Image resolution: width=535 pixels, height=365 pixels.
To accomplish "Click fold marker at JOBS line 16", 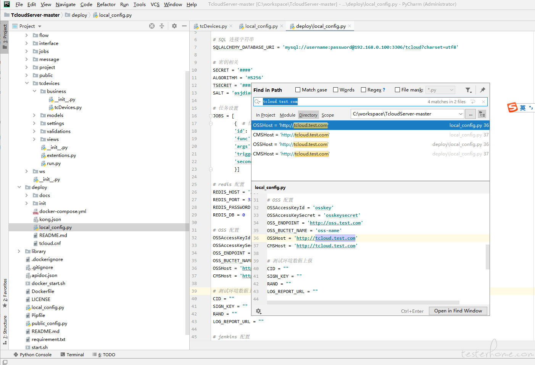I will pos(211,116).
